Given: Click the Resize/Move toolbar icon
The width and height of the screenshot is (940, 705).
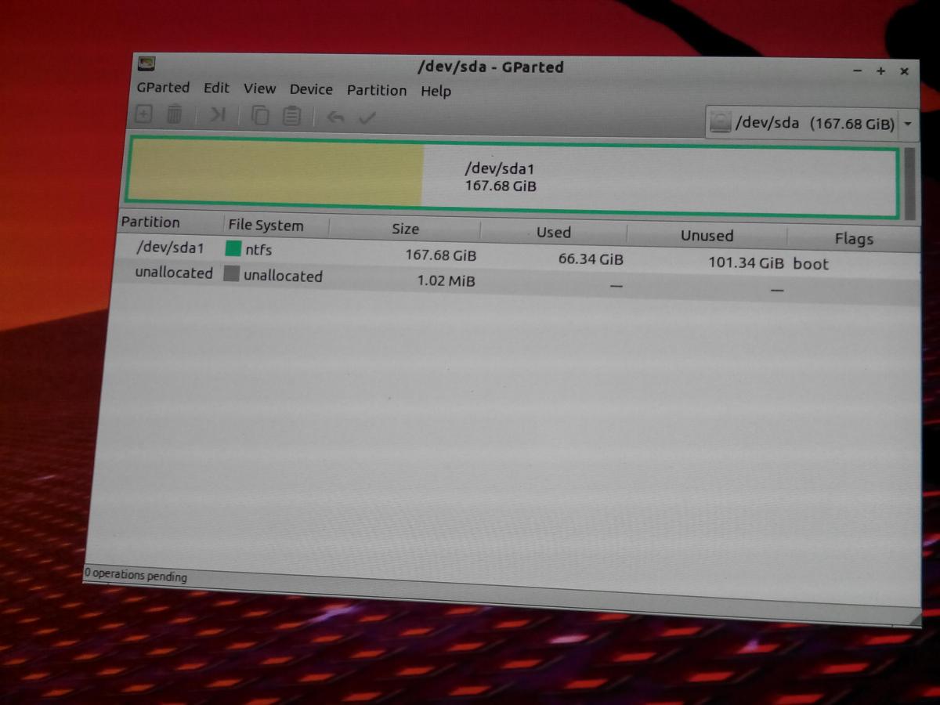Looking at the screenshot, I should click(217, 115).
